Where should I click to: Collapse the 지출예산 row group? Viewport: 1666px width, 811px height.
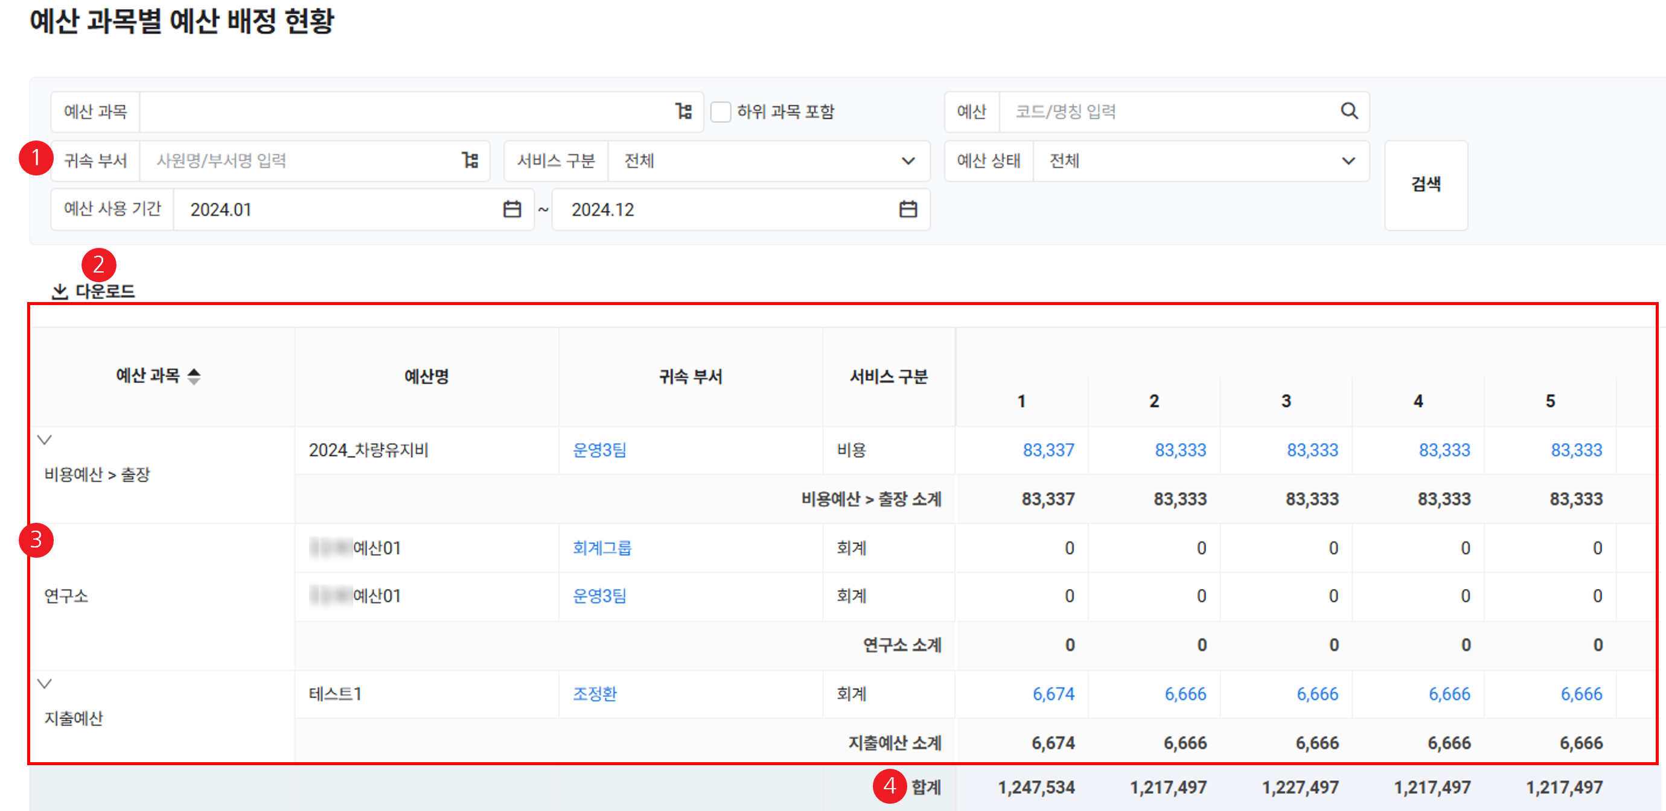45,683
